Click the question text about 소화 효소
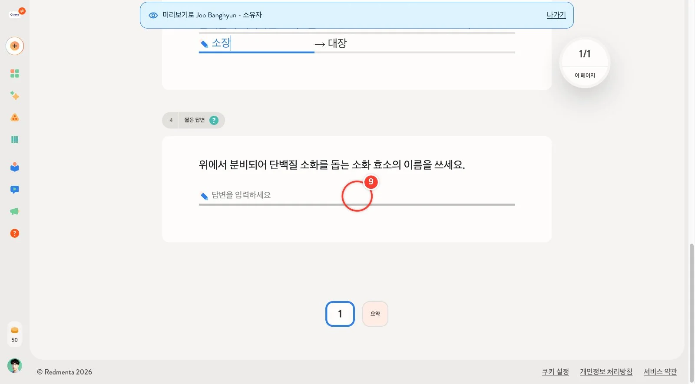 tap(332, 165)
